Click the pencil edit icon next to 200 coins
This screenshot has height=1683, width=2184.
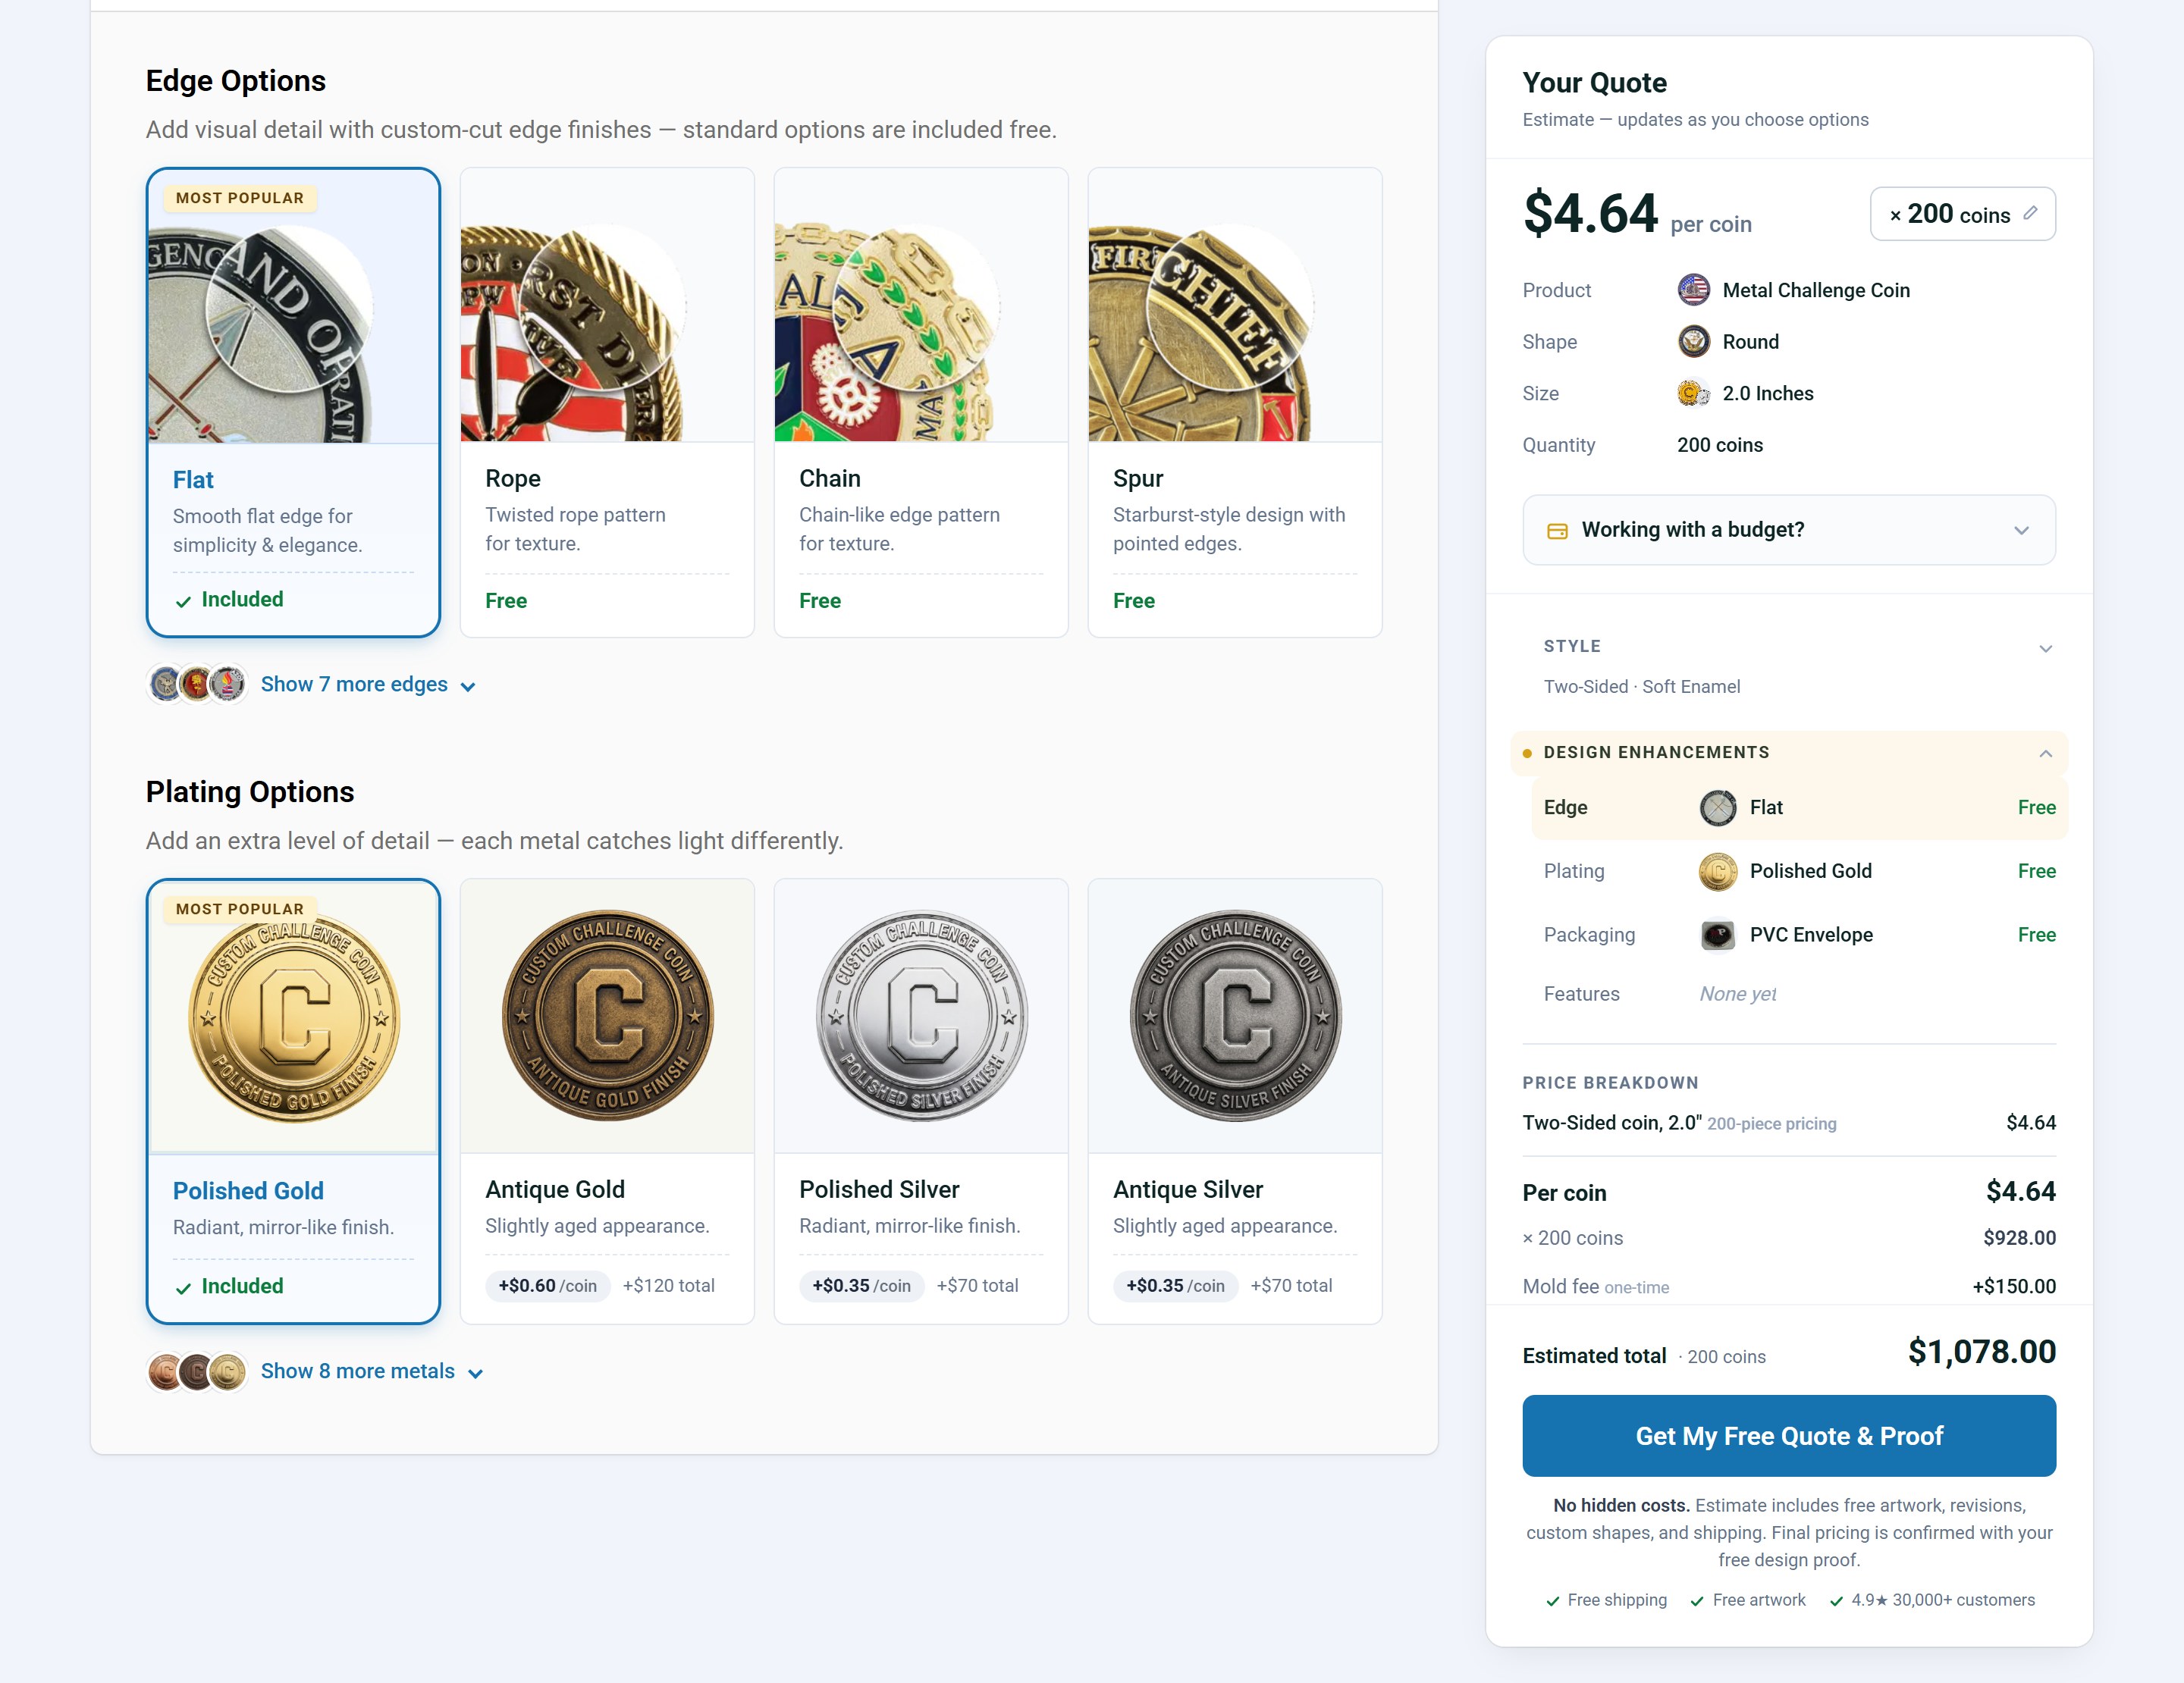tap(2030, 213)
